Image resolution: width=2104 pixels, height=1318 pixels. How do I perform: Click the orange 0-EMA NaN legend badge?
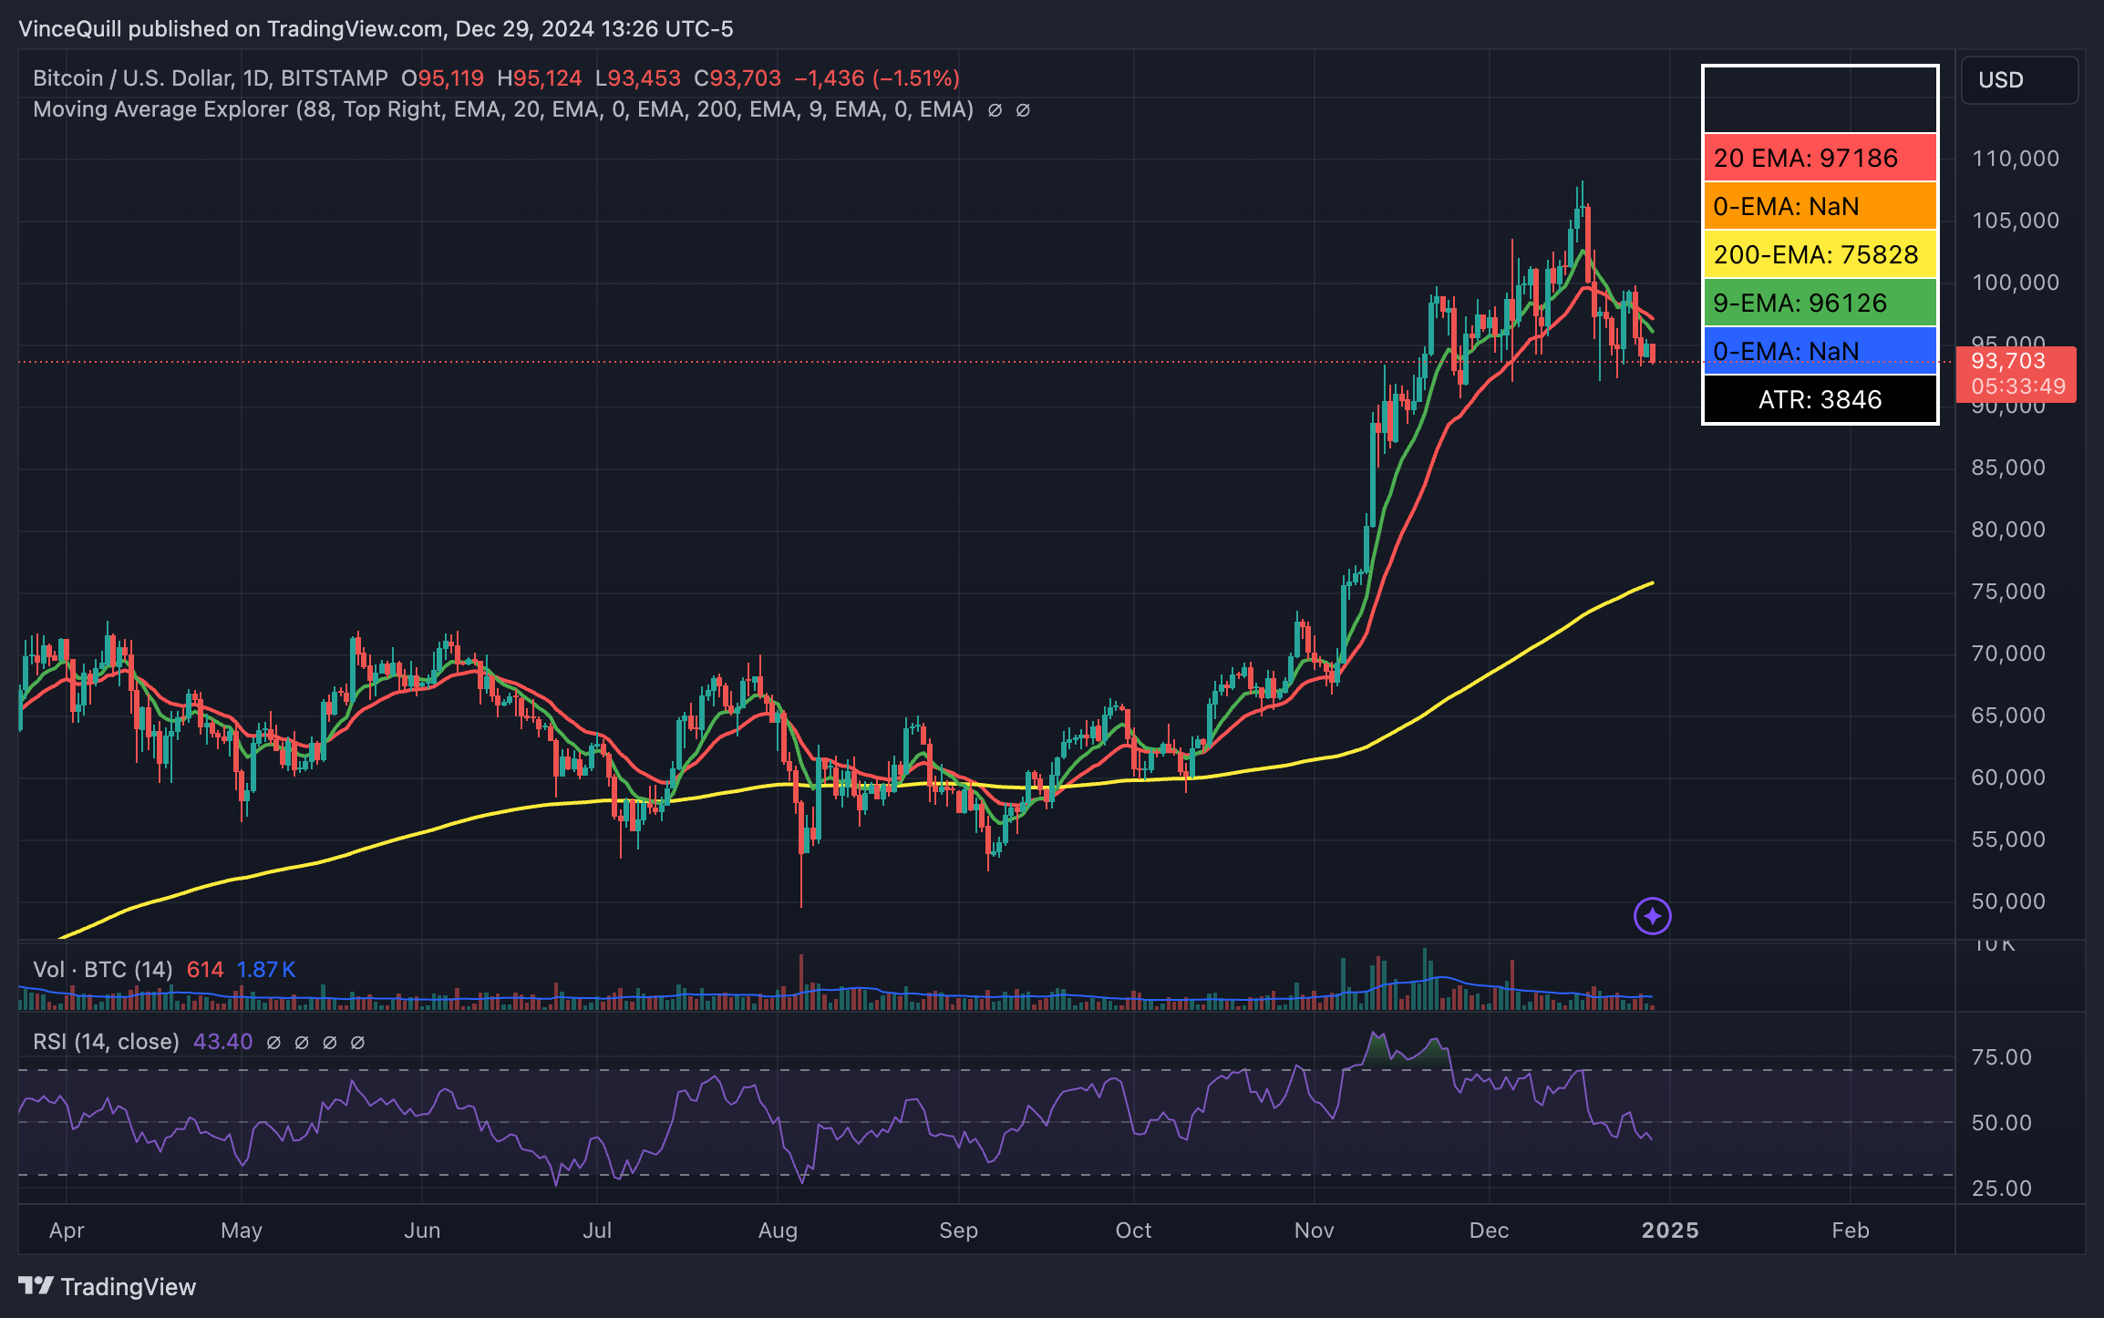[1819, 206]
